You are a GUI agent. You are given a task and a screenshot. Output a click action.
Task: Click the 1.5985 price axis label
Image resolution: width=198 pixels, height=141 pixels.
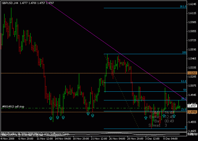[192, 22]
